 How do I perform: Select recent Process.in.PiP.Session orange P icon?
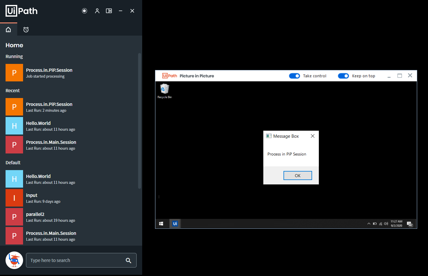(x=14, y=107)
